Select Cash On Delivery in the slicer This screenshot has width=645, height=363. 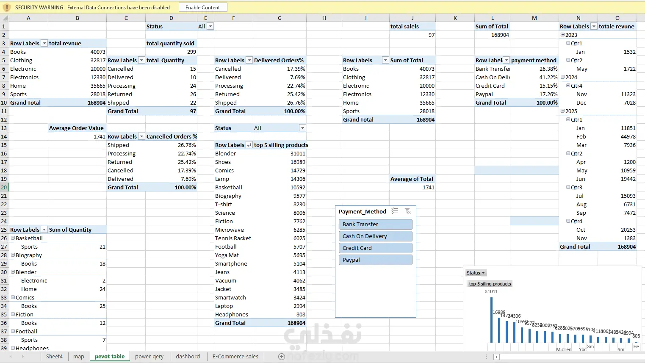[375, 236]
